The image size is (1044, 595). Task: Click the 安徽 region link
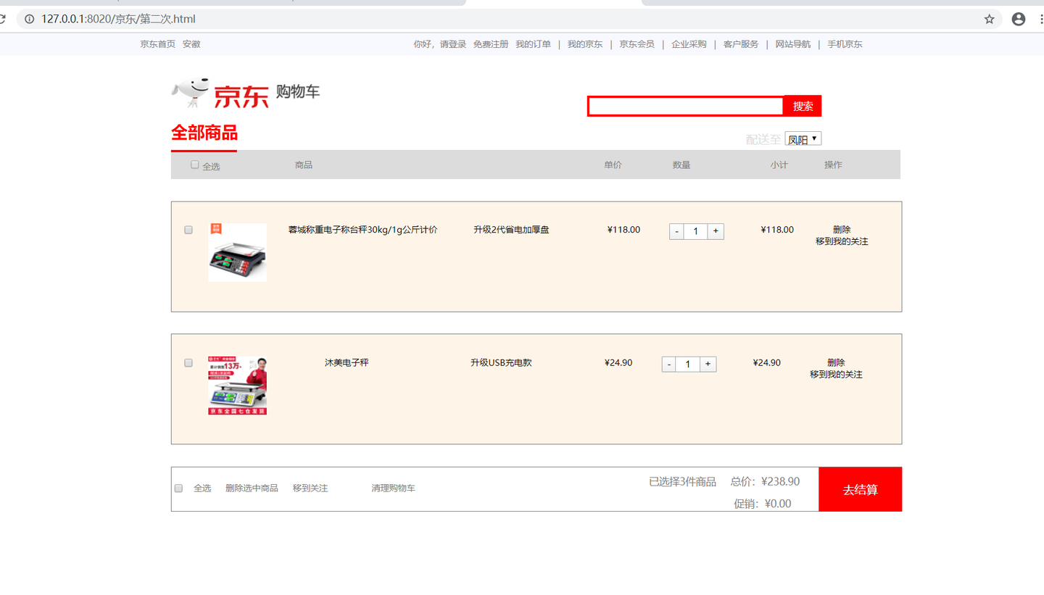click(191, 44)
